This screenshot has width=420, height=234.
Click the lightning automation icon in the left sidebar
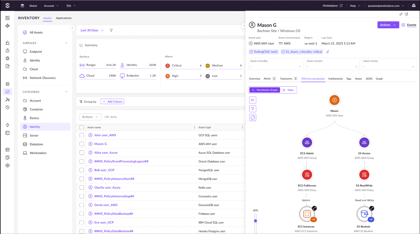coord(7,125)
